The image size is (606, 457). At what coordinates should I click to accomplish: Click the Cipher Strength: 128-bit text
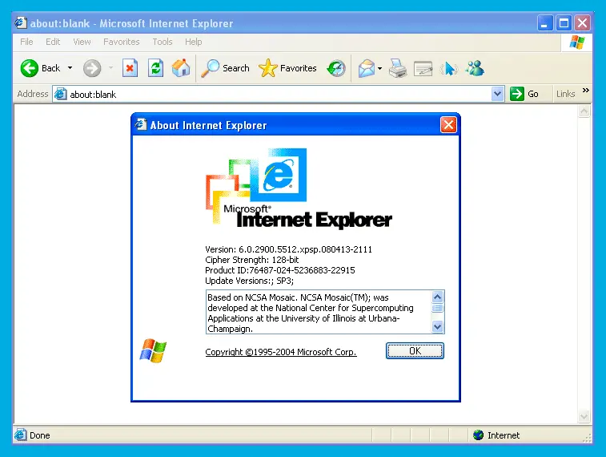[251, 260]
